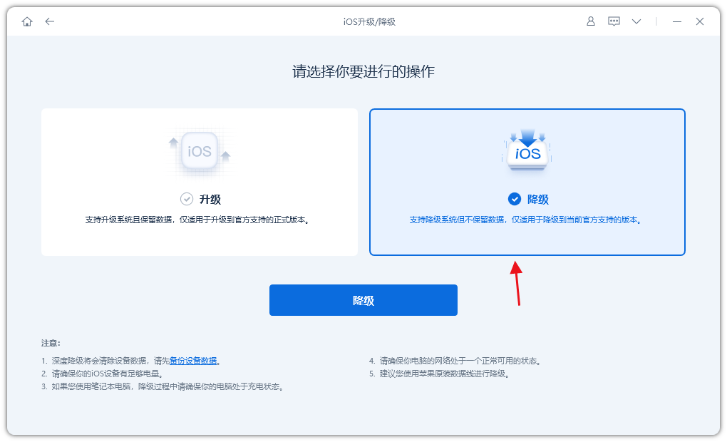This screenshot has width=727, height=442.
Task: Click the red arrow indicator
Action: coord(517,284)
